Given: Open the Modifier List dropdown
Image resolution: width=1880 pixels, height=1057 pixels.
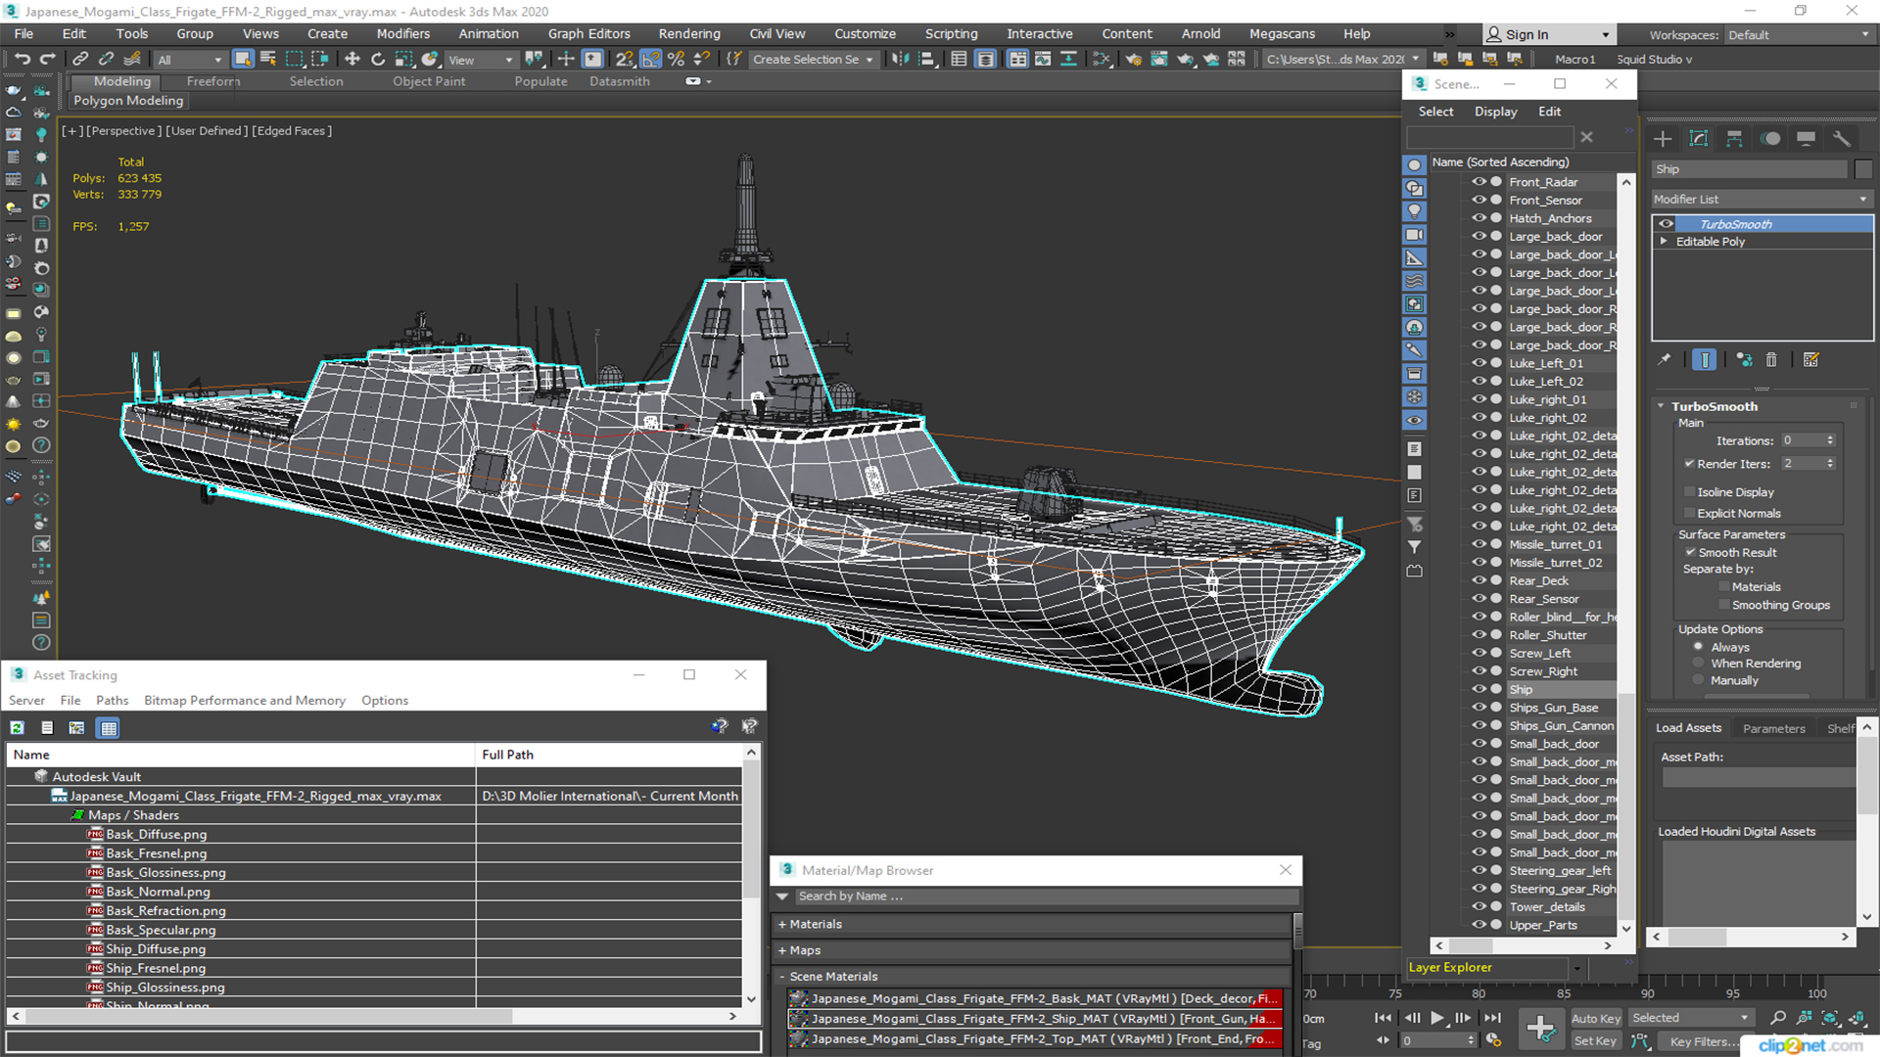Looking at the screenshot, I should click(1762, 199).
